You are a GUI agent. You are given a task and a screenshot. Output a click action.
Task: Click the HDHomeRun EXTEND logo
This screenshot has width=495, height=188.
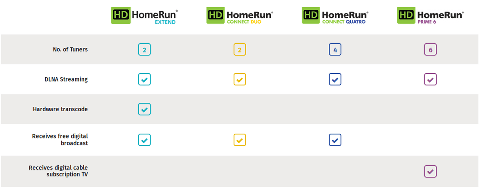tap(144, 16)
